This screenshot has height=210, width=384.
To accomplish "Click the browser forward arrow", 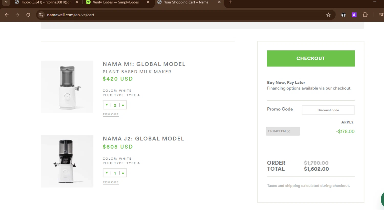I will pyautogui.click(x=17, y=15).
